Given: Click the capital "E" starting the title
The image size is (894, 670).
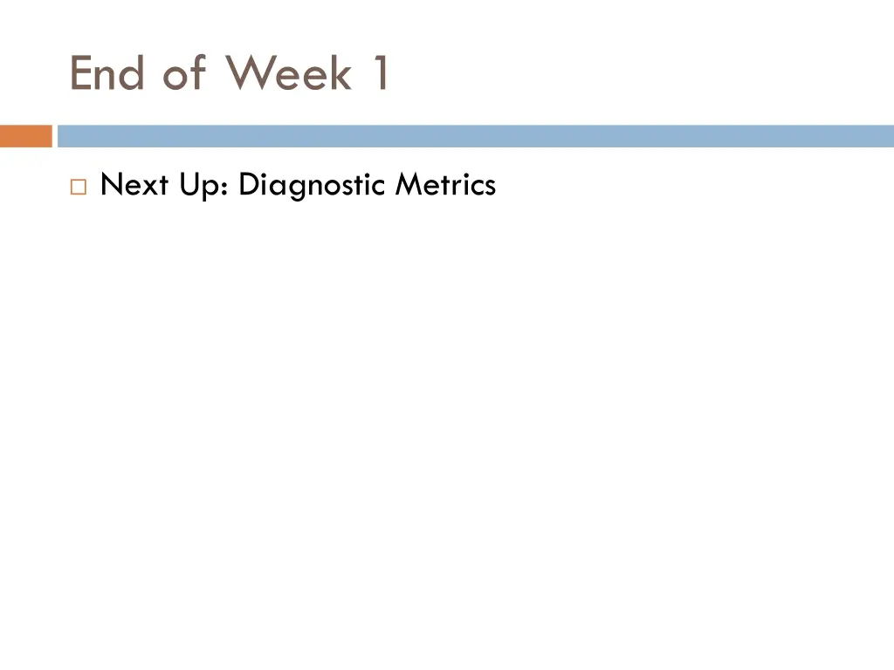Looking at the screenshot, I should tap(80, 73).
